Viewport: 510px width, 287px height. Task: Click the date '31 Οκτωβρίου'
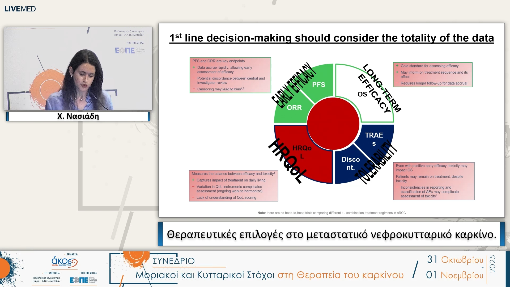[455, 260]
